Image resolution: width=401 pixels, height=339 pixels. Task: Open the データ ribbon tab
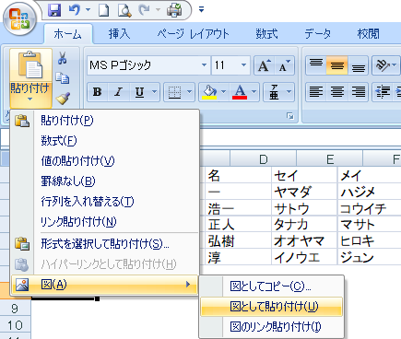click(x=318, y=34)
